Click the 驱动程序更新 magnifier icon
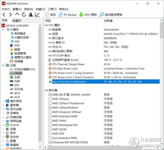Screen dimensions: 164x150 tap(101, 15)
